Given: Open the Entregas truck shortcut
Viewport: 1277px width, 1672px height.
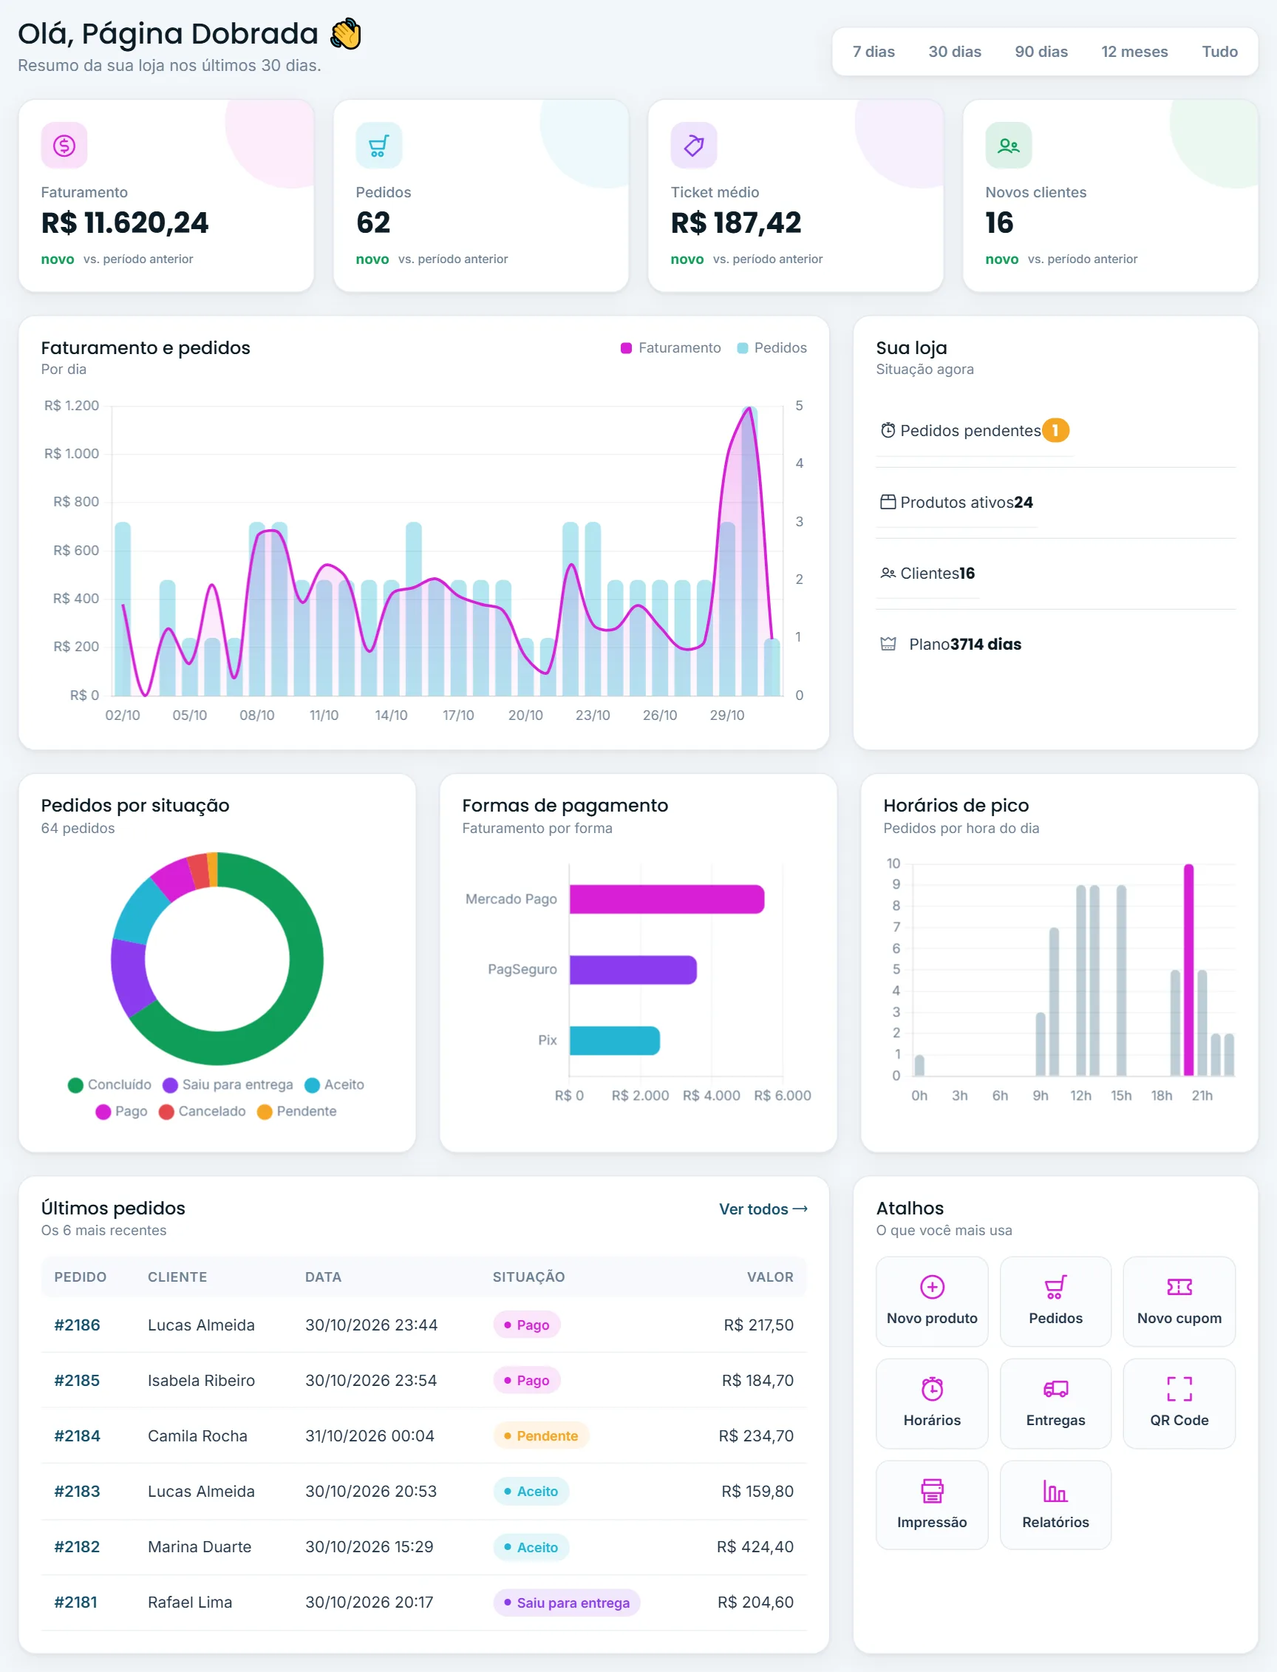Looking at the screenshot, I should (x=1055, y=1403).
